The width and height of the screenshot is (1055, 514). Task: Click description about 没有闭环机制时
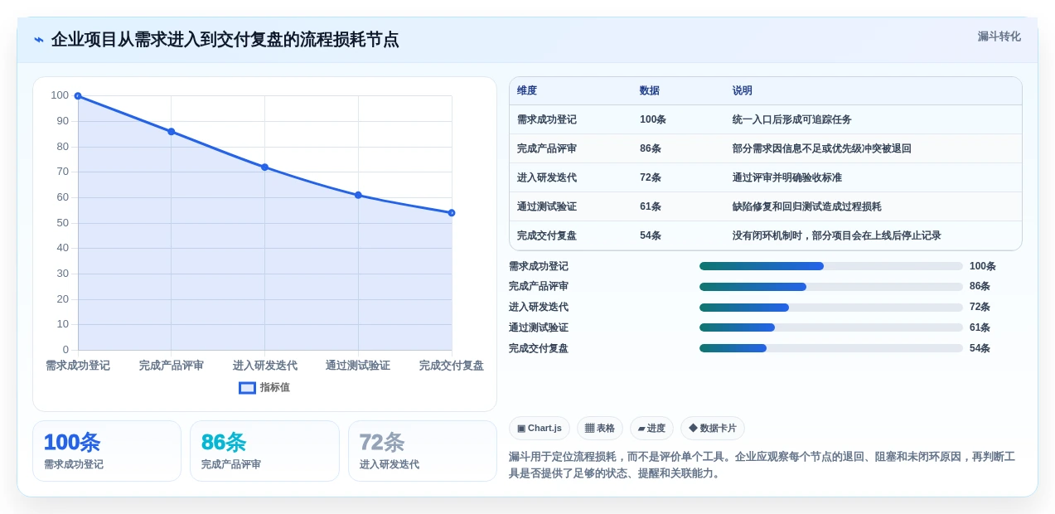click(x=837, y=235)
